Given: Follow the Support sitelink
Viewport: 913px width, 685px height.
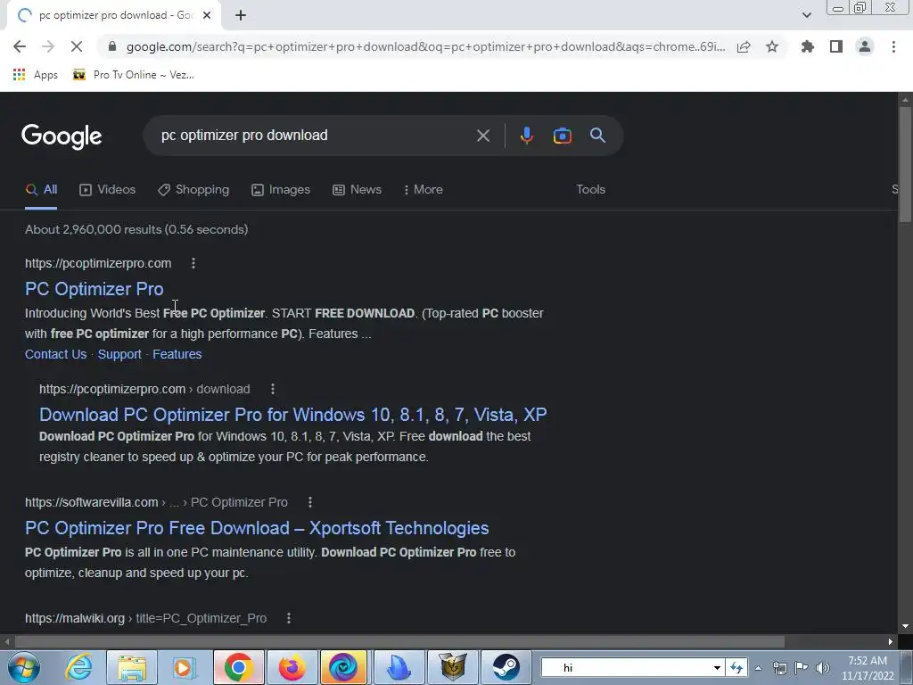Looking at the screenshot, I should (119, 354).
